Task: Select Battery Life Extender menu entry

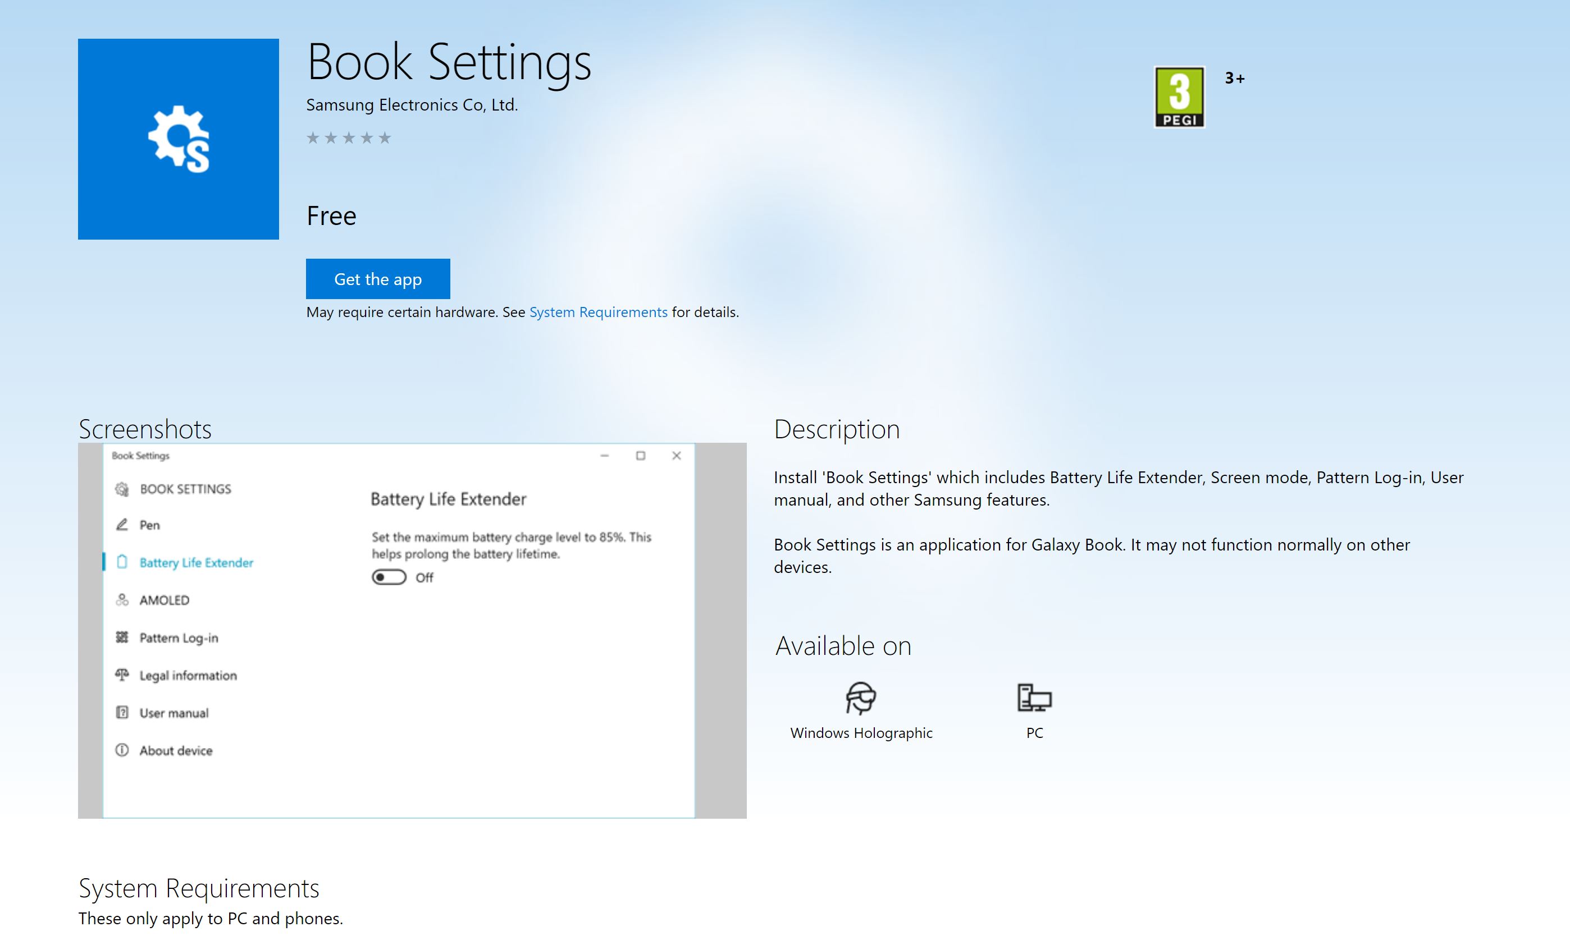Action: point(195,562)
